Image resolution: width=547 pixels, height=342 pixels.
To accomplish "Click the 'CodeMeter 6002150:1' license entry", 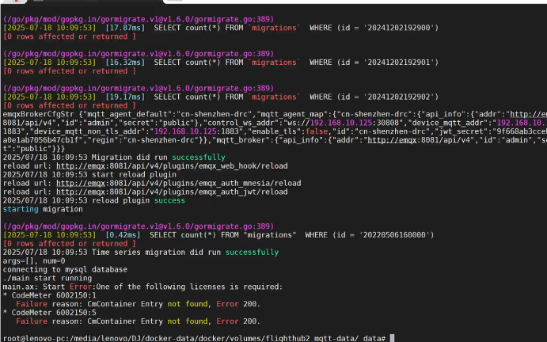I will [x=50, y=295].
